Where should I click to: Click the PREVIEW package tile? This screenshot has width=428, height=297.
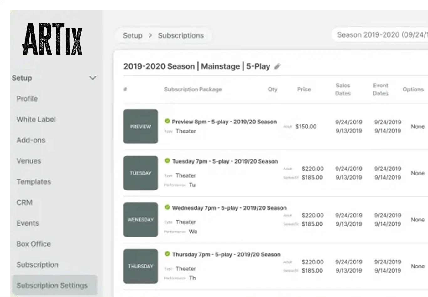(x=140, y=127)
